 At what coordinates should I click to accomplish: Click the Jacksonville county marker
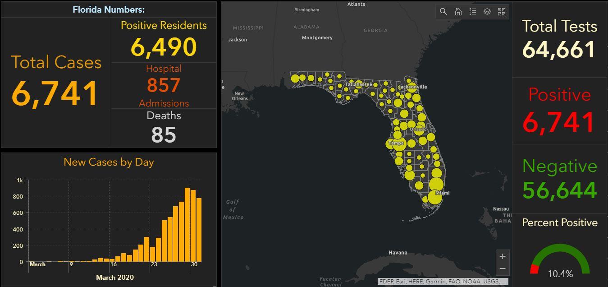[411, 88]
